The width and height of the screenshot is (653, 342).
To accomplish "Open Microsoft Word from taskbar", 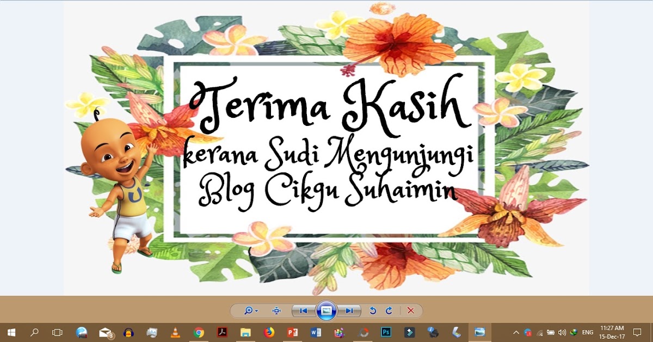I will [x=316, y=332].
